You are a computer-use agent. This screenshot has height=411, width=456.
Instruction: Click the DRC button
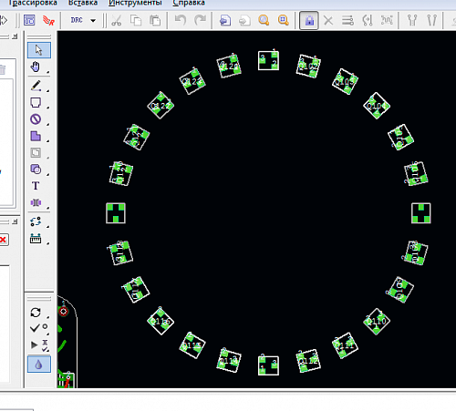77,20
